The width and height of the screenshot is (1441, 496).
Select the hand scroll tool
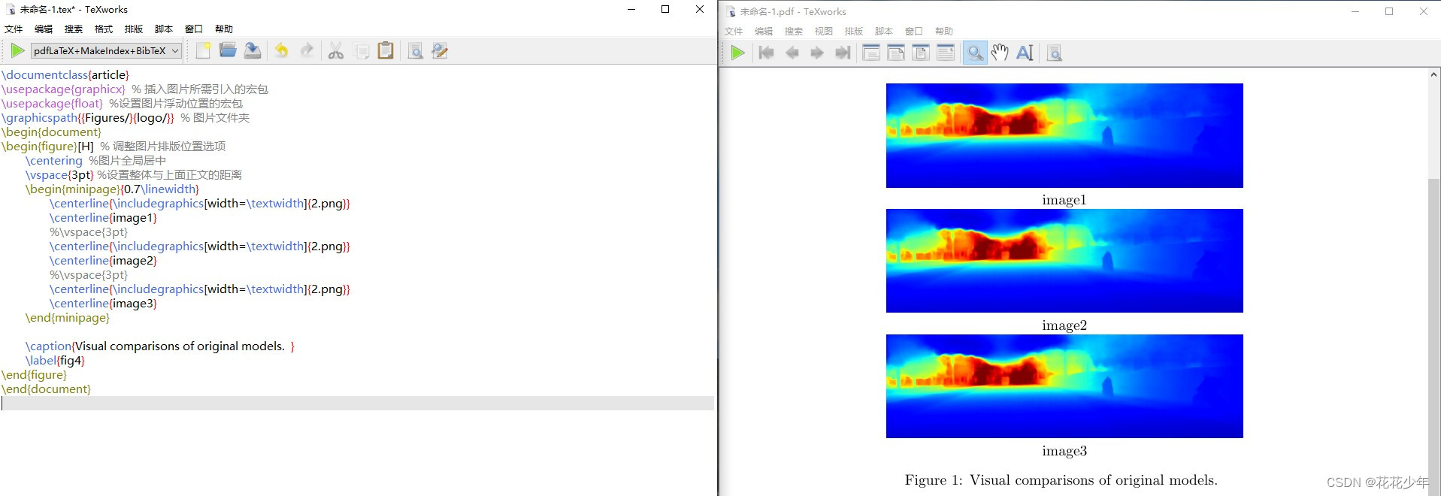[x=1000, y=53]
